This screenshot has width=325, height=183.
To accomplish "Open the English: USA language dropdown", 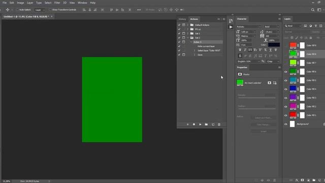I will click(x=248, y=62).
